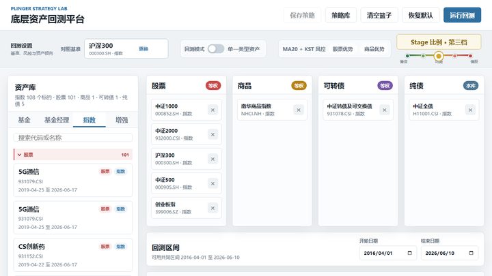Select the light-green second stop on Stage slider
The width and height of the screenshot is (492, 276).
point(423,56)
